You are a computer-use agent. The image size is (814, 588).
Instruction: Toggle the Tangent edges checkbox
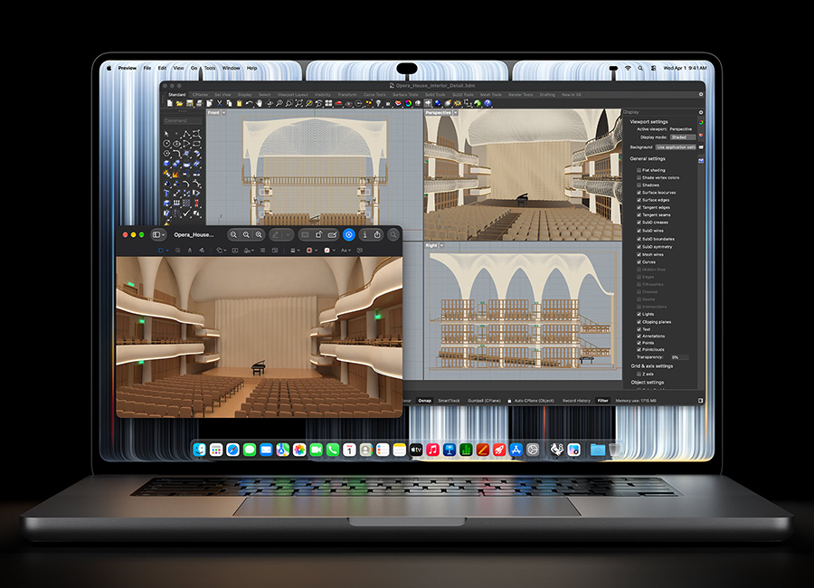point(639,207)
